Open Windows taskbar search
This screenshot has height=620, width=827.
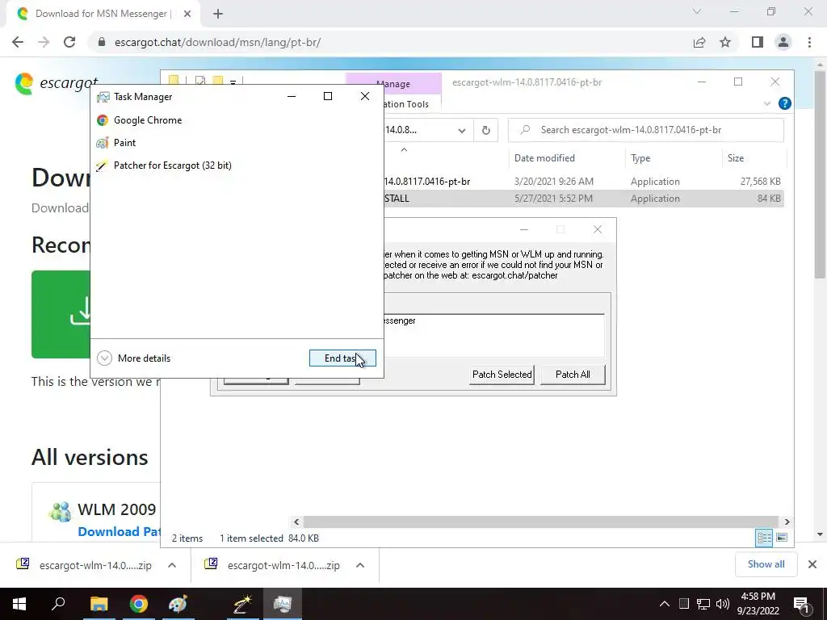click(x=58, y=604)
